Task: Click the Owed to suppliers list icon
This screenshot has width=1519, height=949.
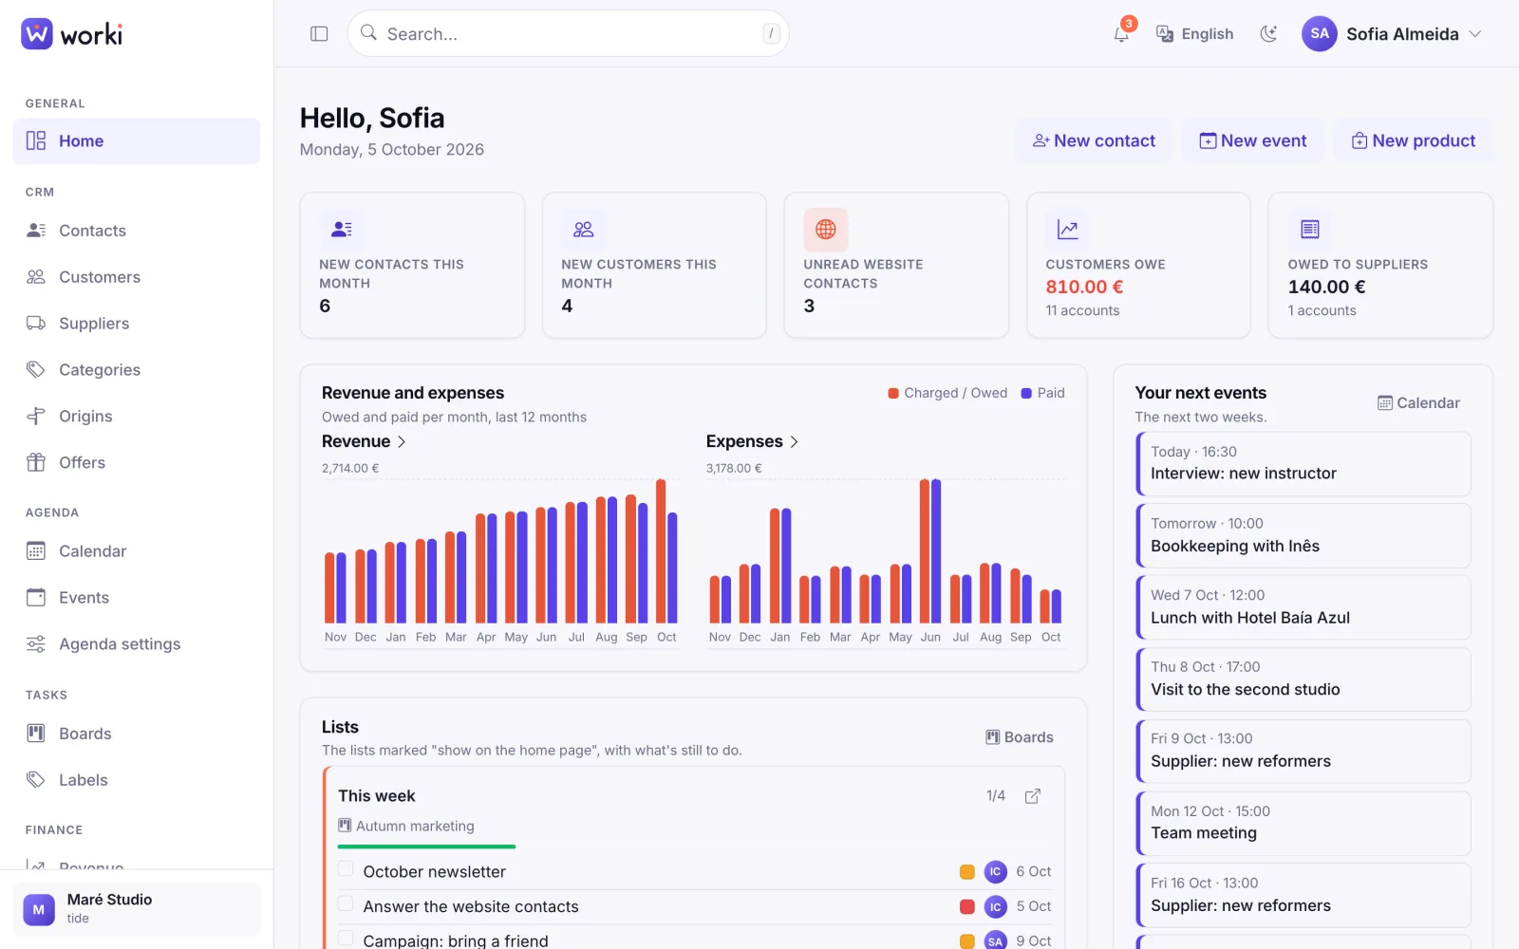Action: pyautogui.click(x=1310, y=229)
